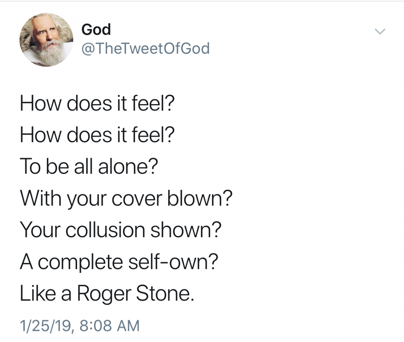The height and width of the screenshot is (342, 404).
Task: Select the "A complete self-own?" line
Action: pyautogui.click(x=118, y=262)
